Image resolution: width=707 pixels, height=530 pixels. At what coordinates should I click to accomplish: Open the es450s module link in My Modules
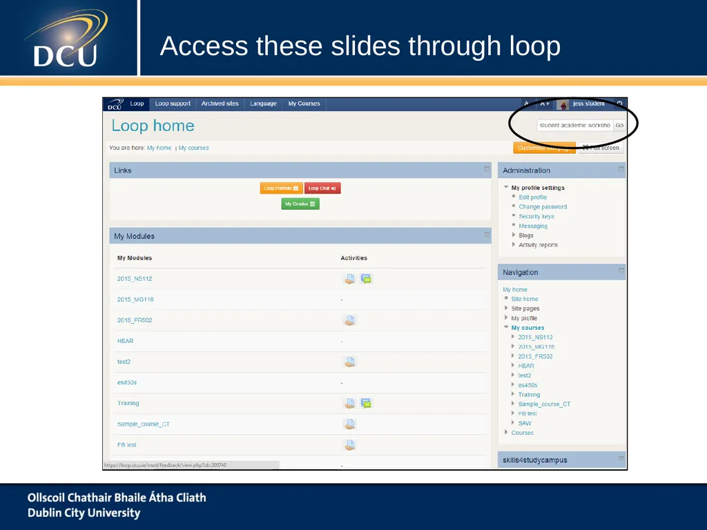pos(127,382)
